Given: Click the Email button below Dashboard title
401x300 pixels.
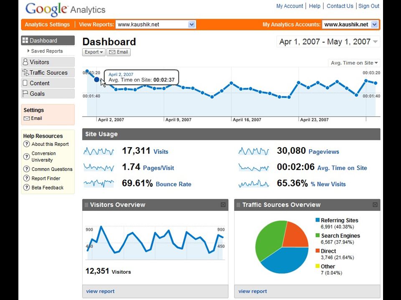Looking at the screenshot, I should tap(119, 52).
